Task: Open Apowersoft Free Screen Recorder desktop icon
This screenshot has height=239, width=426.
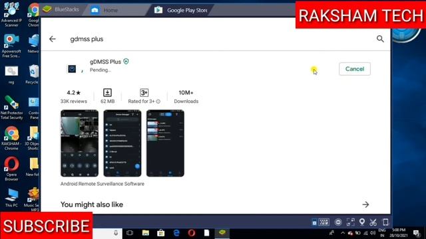Action: tap(11, 46)
